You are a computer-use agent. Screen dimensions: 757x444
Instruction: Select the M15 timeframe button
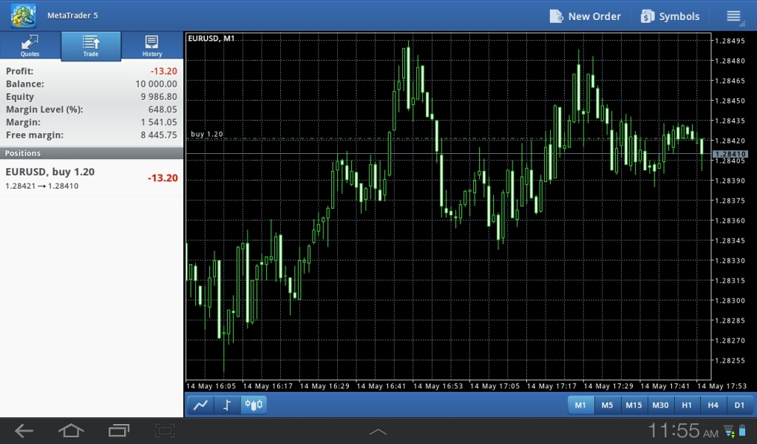click(x=634, y=405)
